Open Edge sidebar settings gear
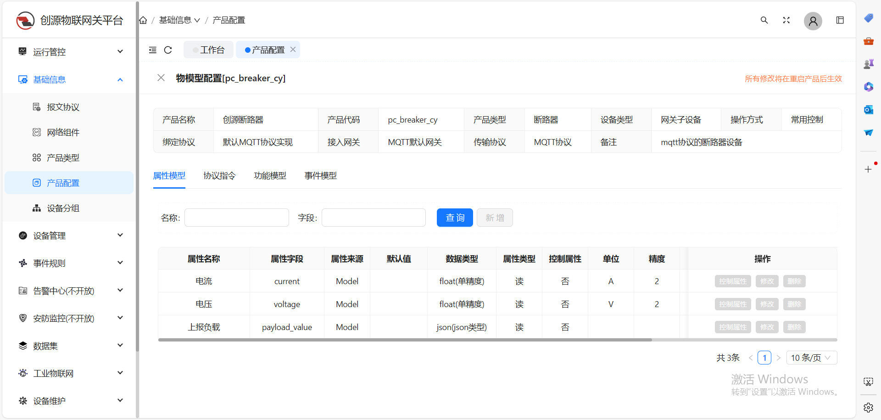The image size is (881, 420). [869, 408]
